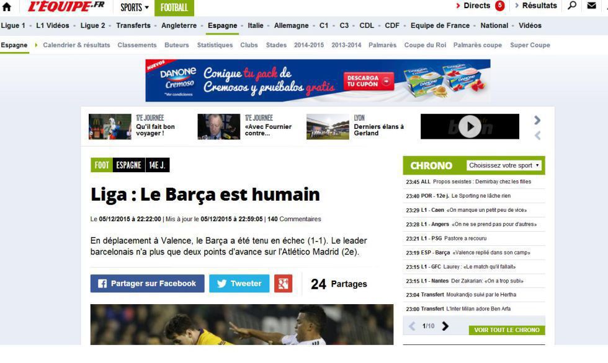Viewport: 608px width, 363px height.
Task: Play the video in the carousel
Action: click(x=470, y=126)
